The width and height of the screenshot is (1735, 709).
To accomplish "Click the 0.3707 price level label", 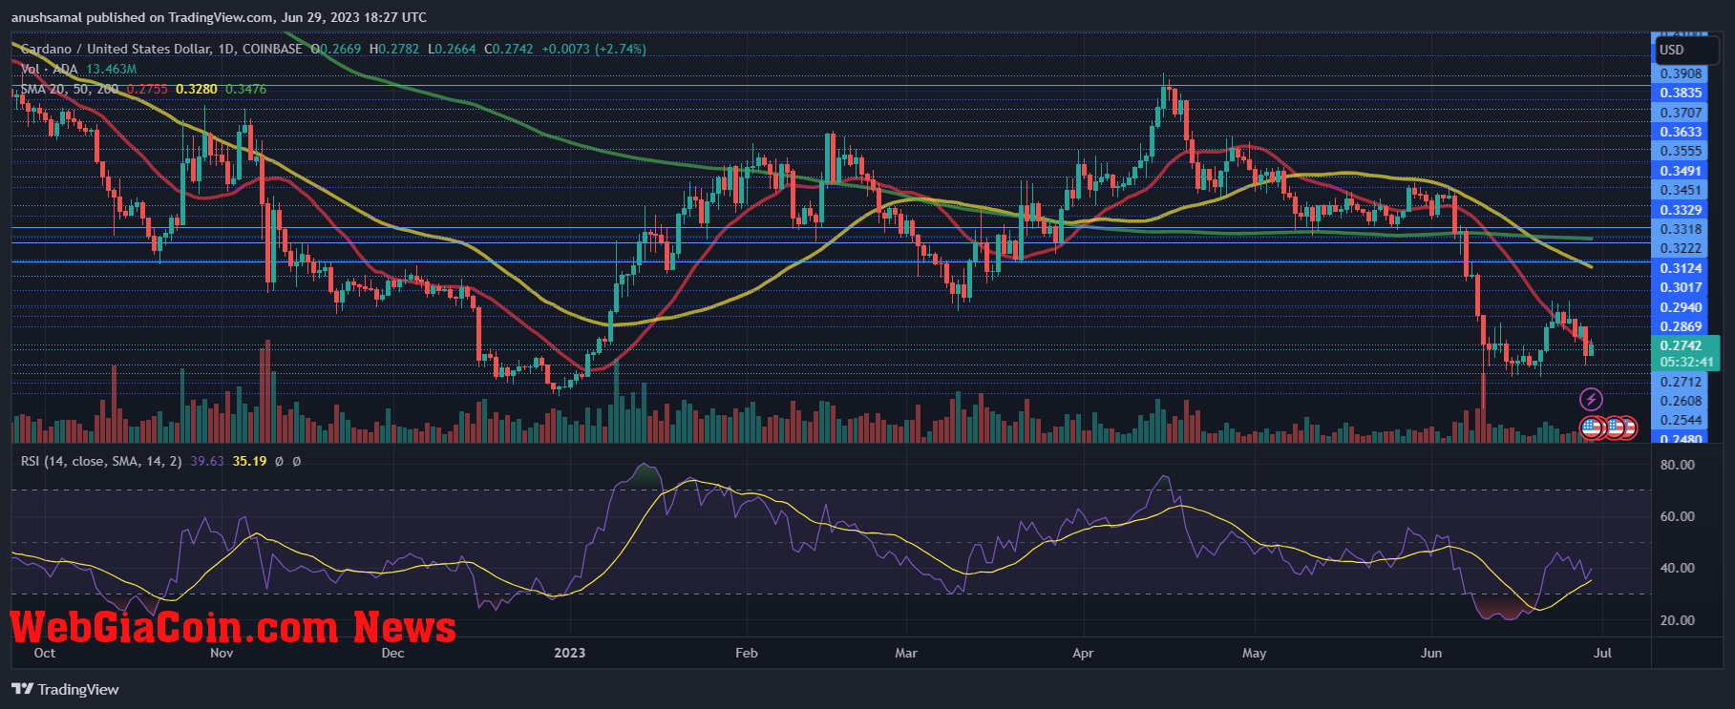I will [x=1681, y=113].
